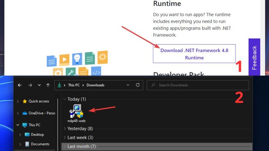Click the ndp48-web file name
This screenshot has width=269, height=151.
tap(76, 121)
